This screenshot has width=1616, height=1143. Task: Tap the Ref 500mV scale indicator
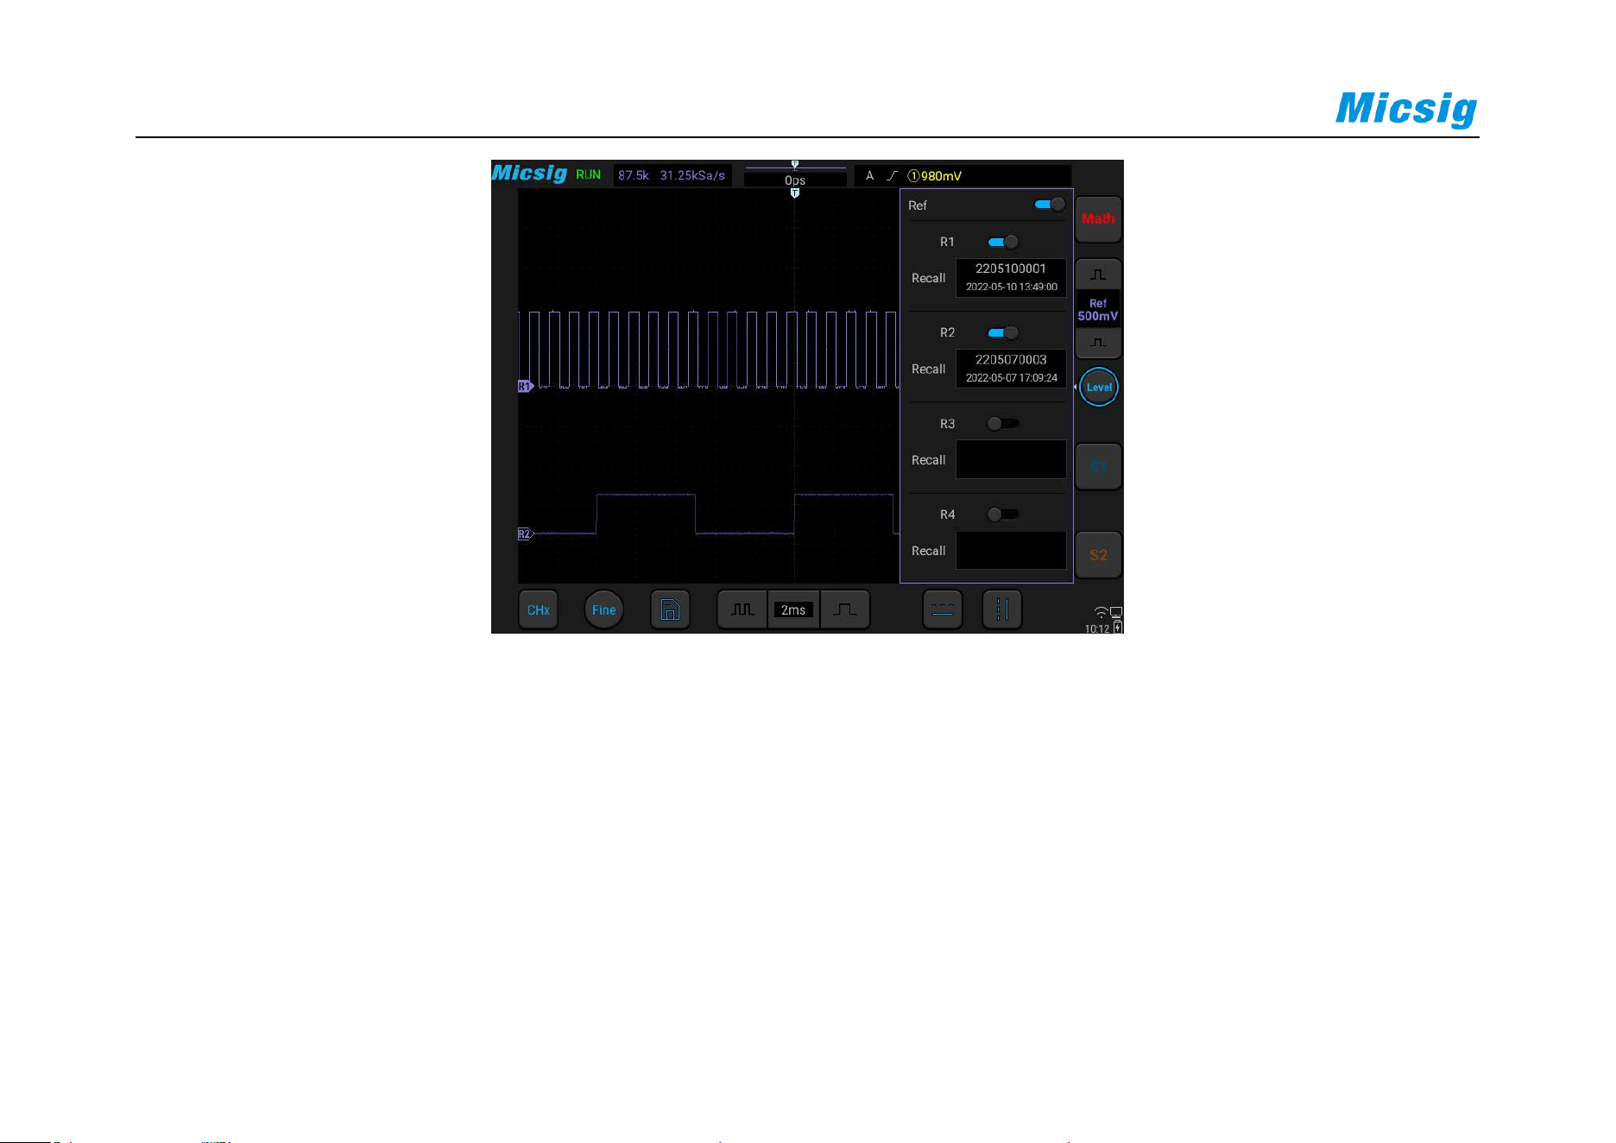pyautogui.click(x=1098, y=310)
